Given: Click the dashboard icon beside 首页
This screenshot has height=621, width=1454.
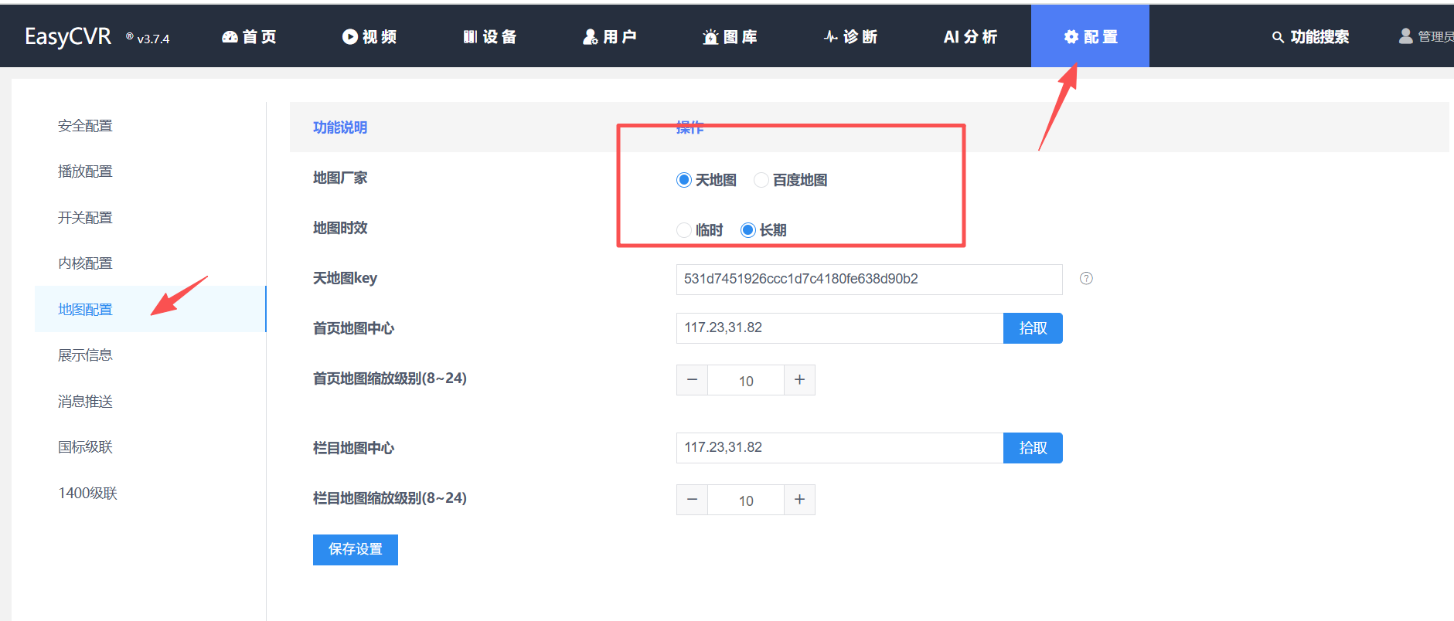Looking at the screenshot, I should 230,37.
